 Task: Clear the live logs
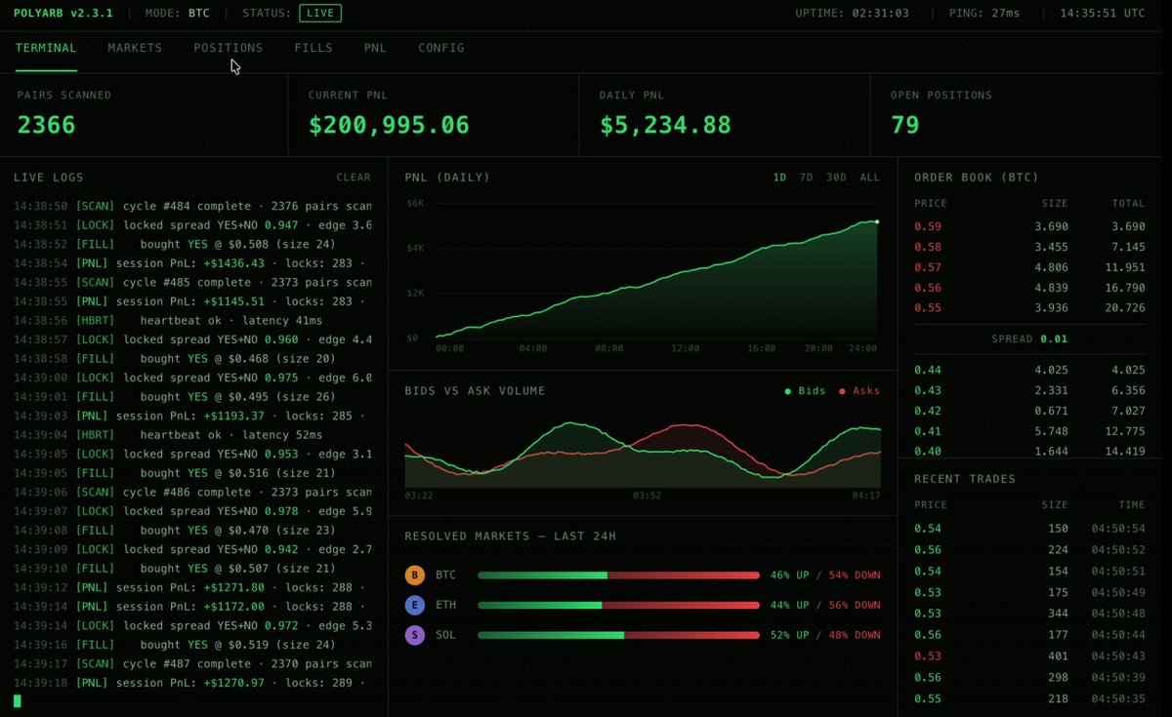click(354, 178)
